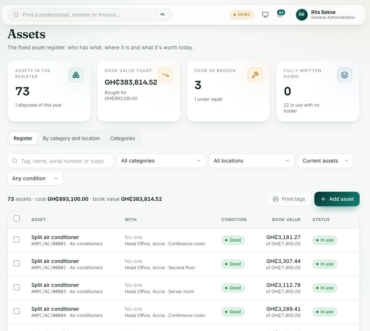Viewport: 370px width, 331px height.
Task: Click the WITH column header
Action: coord(131,220)
